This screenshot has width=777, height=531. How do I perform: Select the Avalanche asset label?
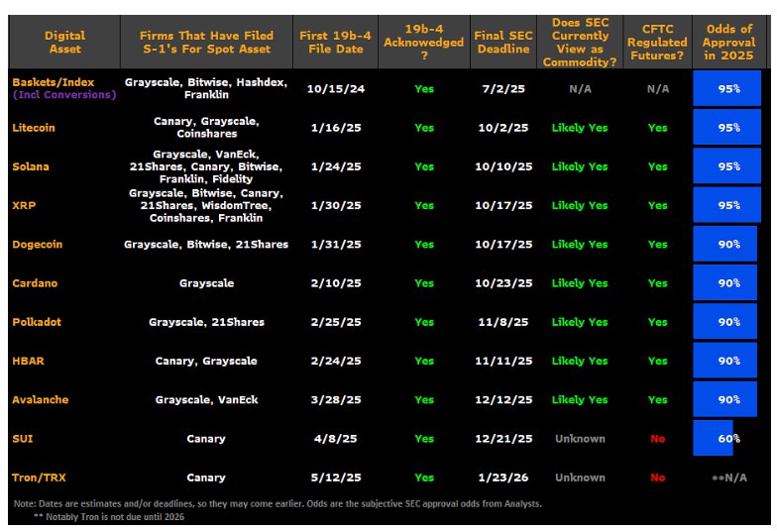click(x=40, y=400)
